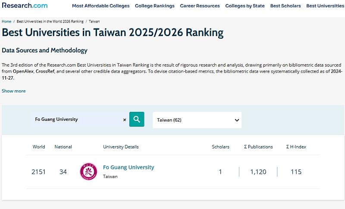Expand the Show more link

[14, 91]
